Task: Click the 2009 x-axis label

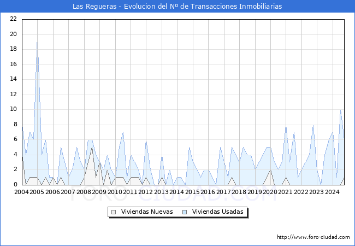Action: [99, 192]
